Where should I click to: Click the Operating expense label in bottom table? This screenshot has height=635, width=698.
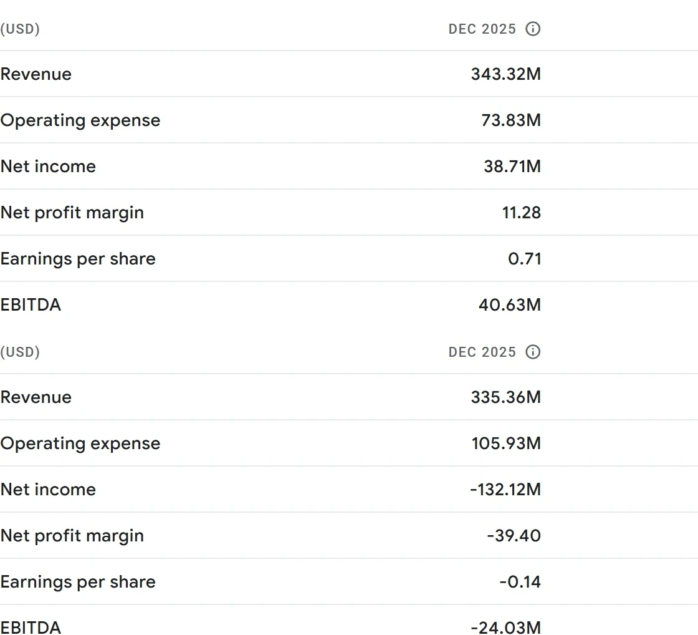click(81, 444)
